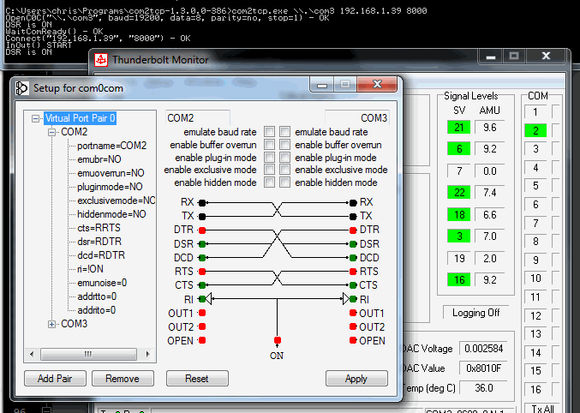Click the COM3 RX pin indicator
Screen dimensions: 580x413
pyautogui.click(x=353, y=202)
